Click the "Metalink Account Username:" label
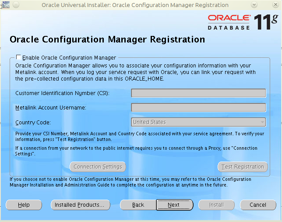 point(51,108)
